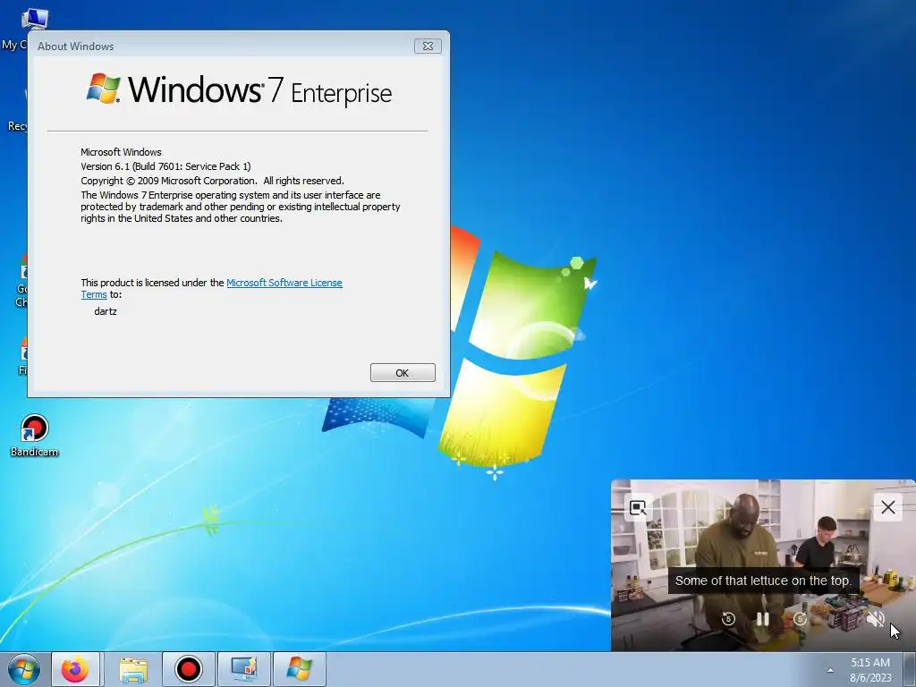Viewport: 916px width, 687px height.
Task: Open the monitor-icon taskbar application
Action: click(x=243, y=669)
